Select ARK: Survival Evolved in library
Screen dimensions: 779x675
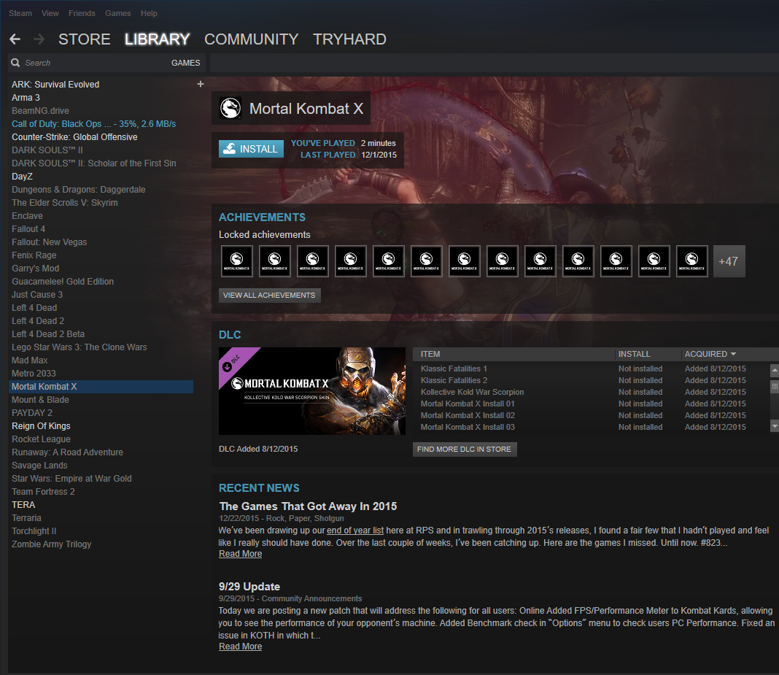(55, 85)
